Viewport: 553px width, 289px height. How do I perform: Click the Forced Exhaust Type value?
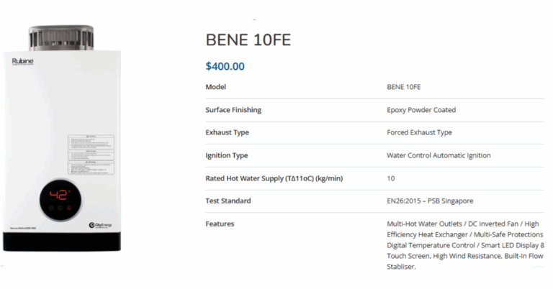[419, 132]
